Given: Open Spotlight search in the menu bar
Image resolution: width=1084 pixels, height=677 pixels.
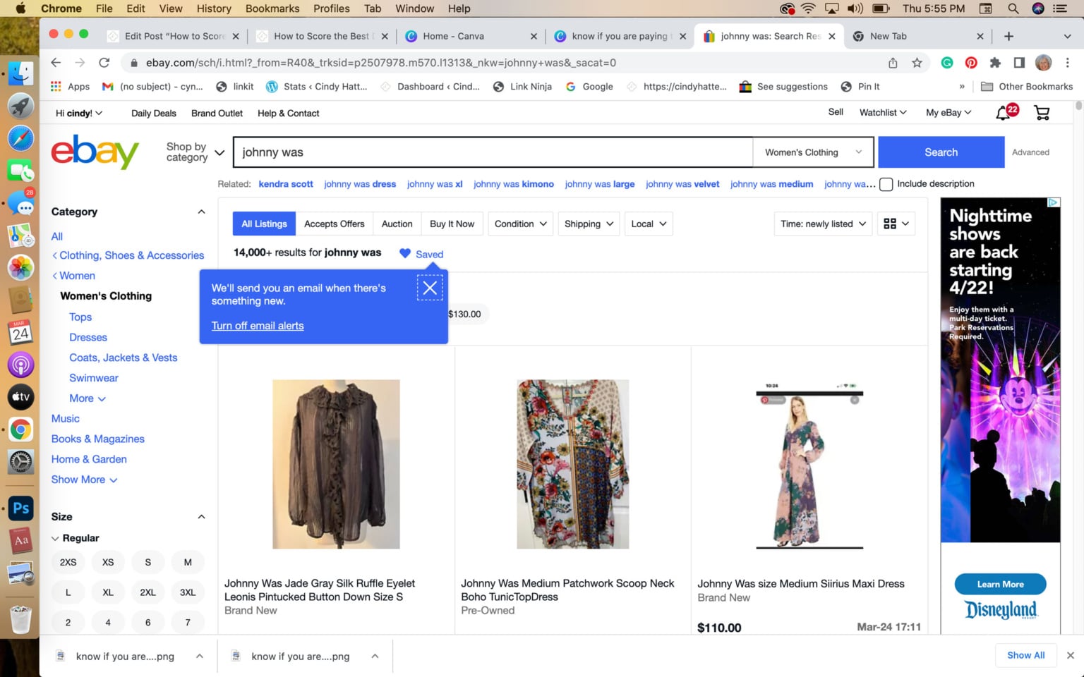Looking at the screenshot, I should point(1013,8).
